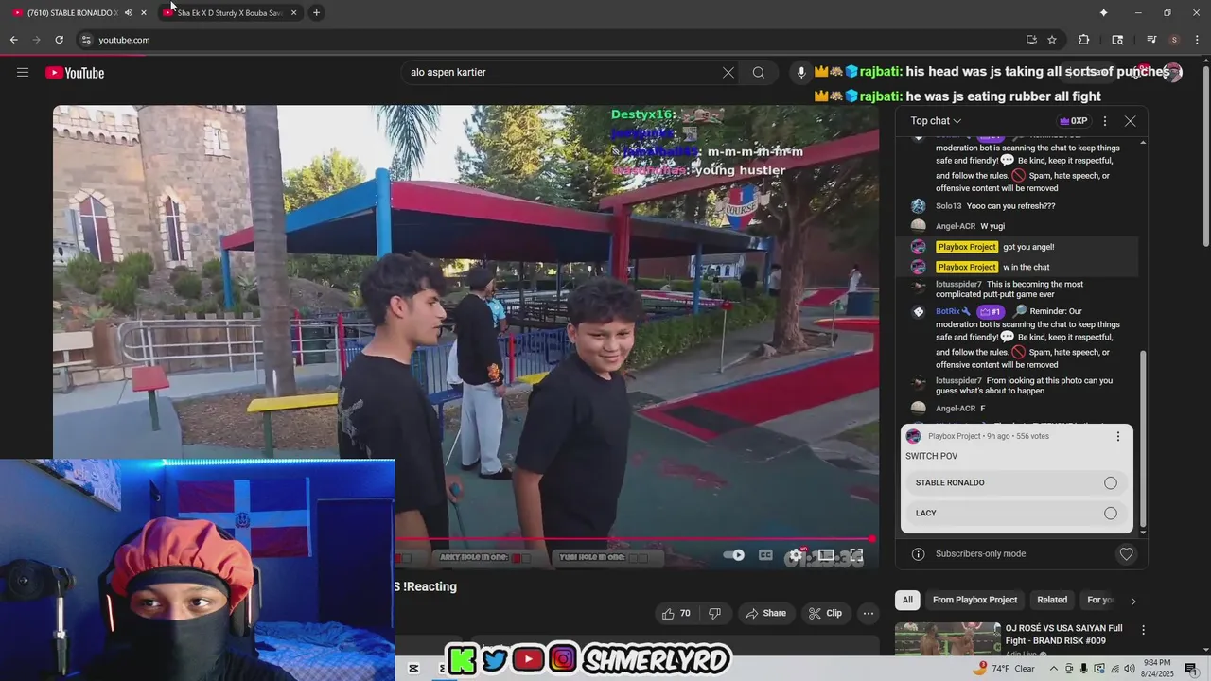Select the From Playbox Project chip
The width and height of the screenshot is (1211, 681).
pyautogui.click(x=974, y=600)
